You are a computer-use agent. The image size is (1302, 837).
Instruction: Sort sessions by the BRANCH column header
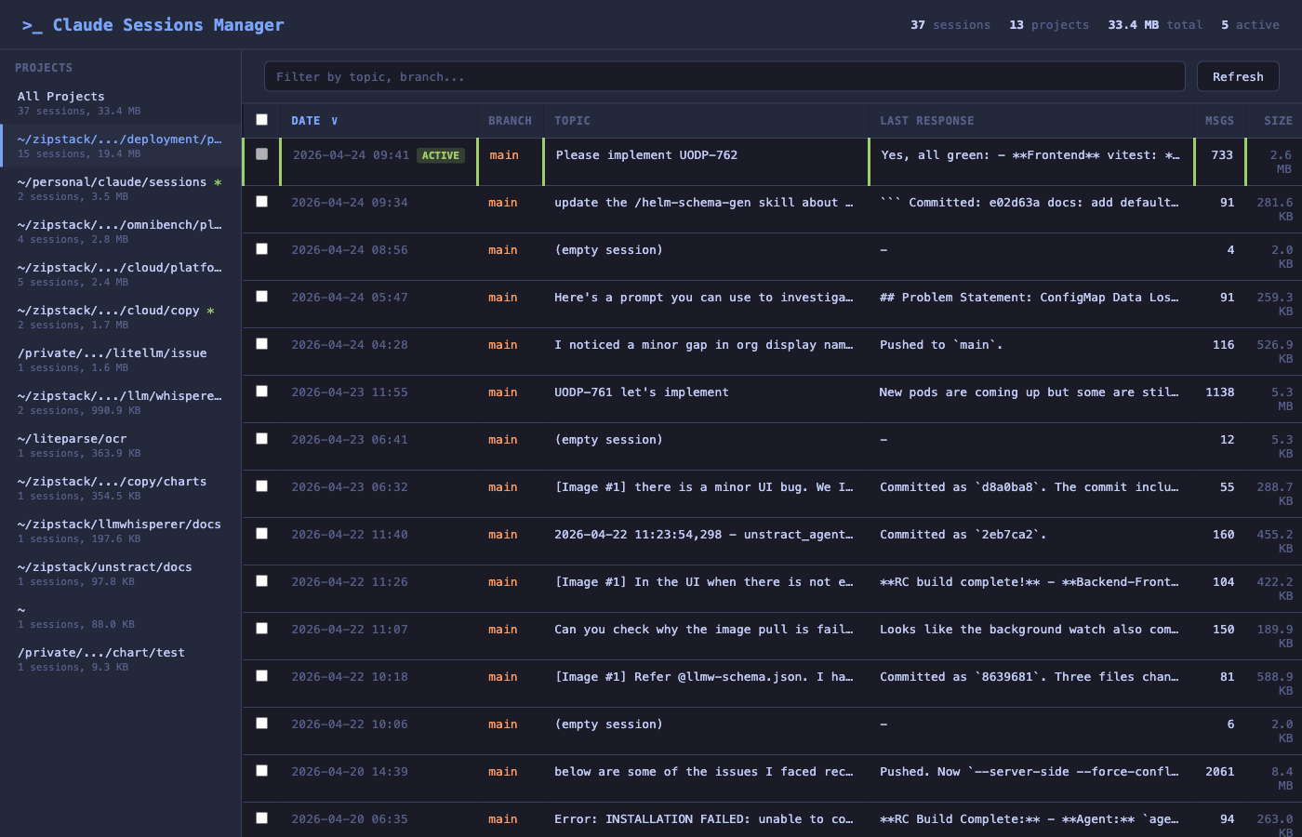[x=509, y=120]
